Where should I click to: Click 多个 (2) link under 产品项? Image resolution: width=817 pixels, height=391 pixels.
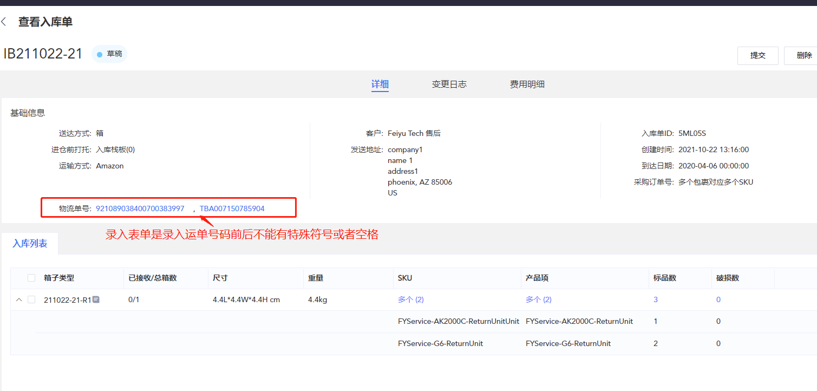pos(538,299)
